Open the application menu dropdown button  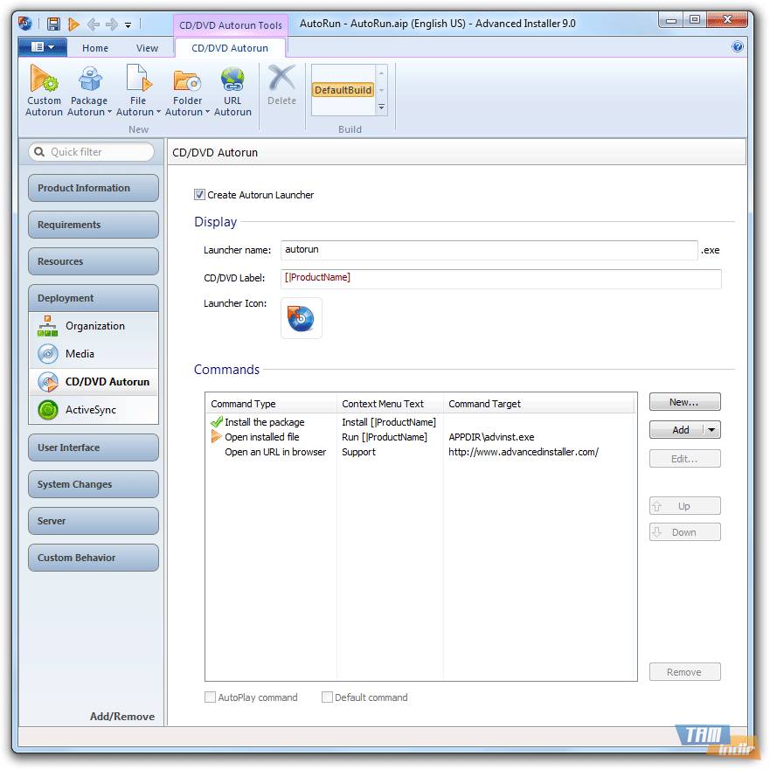point(42,47)
